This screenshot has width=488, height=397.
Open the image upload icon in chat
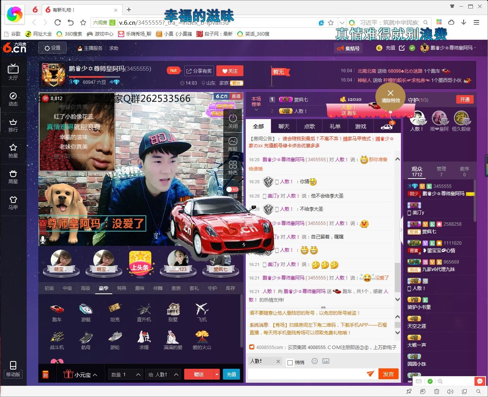pos(326,361)
